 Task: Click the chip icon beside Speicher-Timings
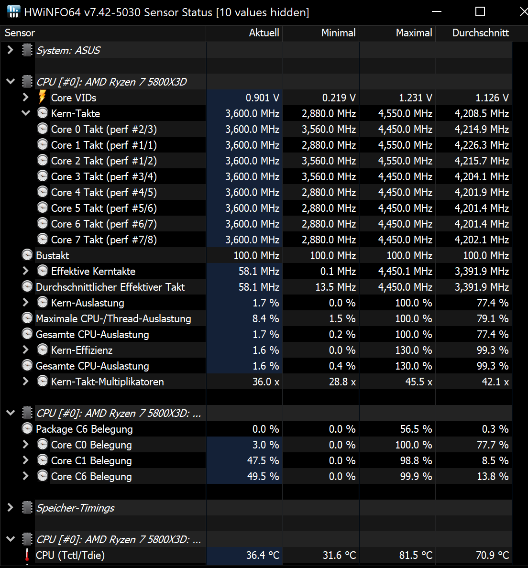click(27, 507)
